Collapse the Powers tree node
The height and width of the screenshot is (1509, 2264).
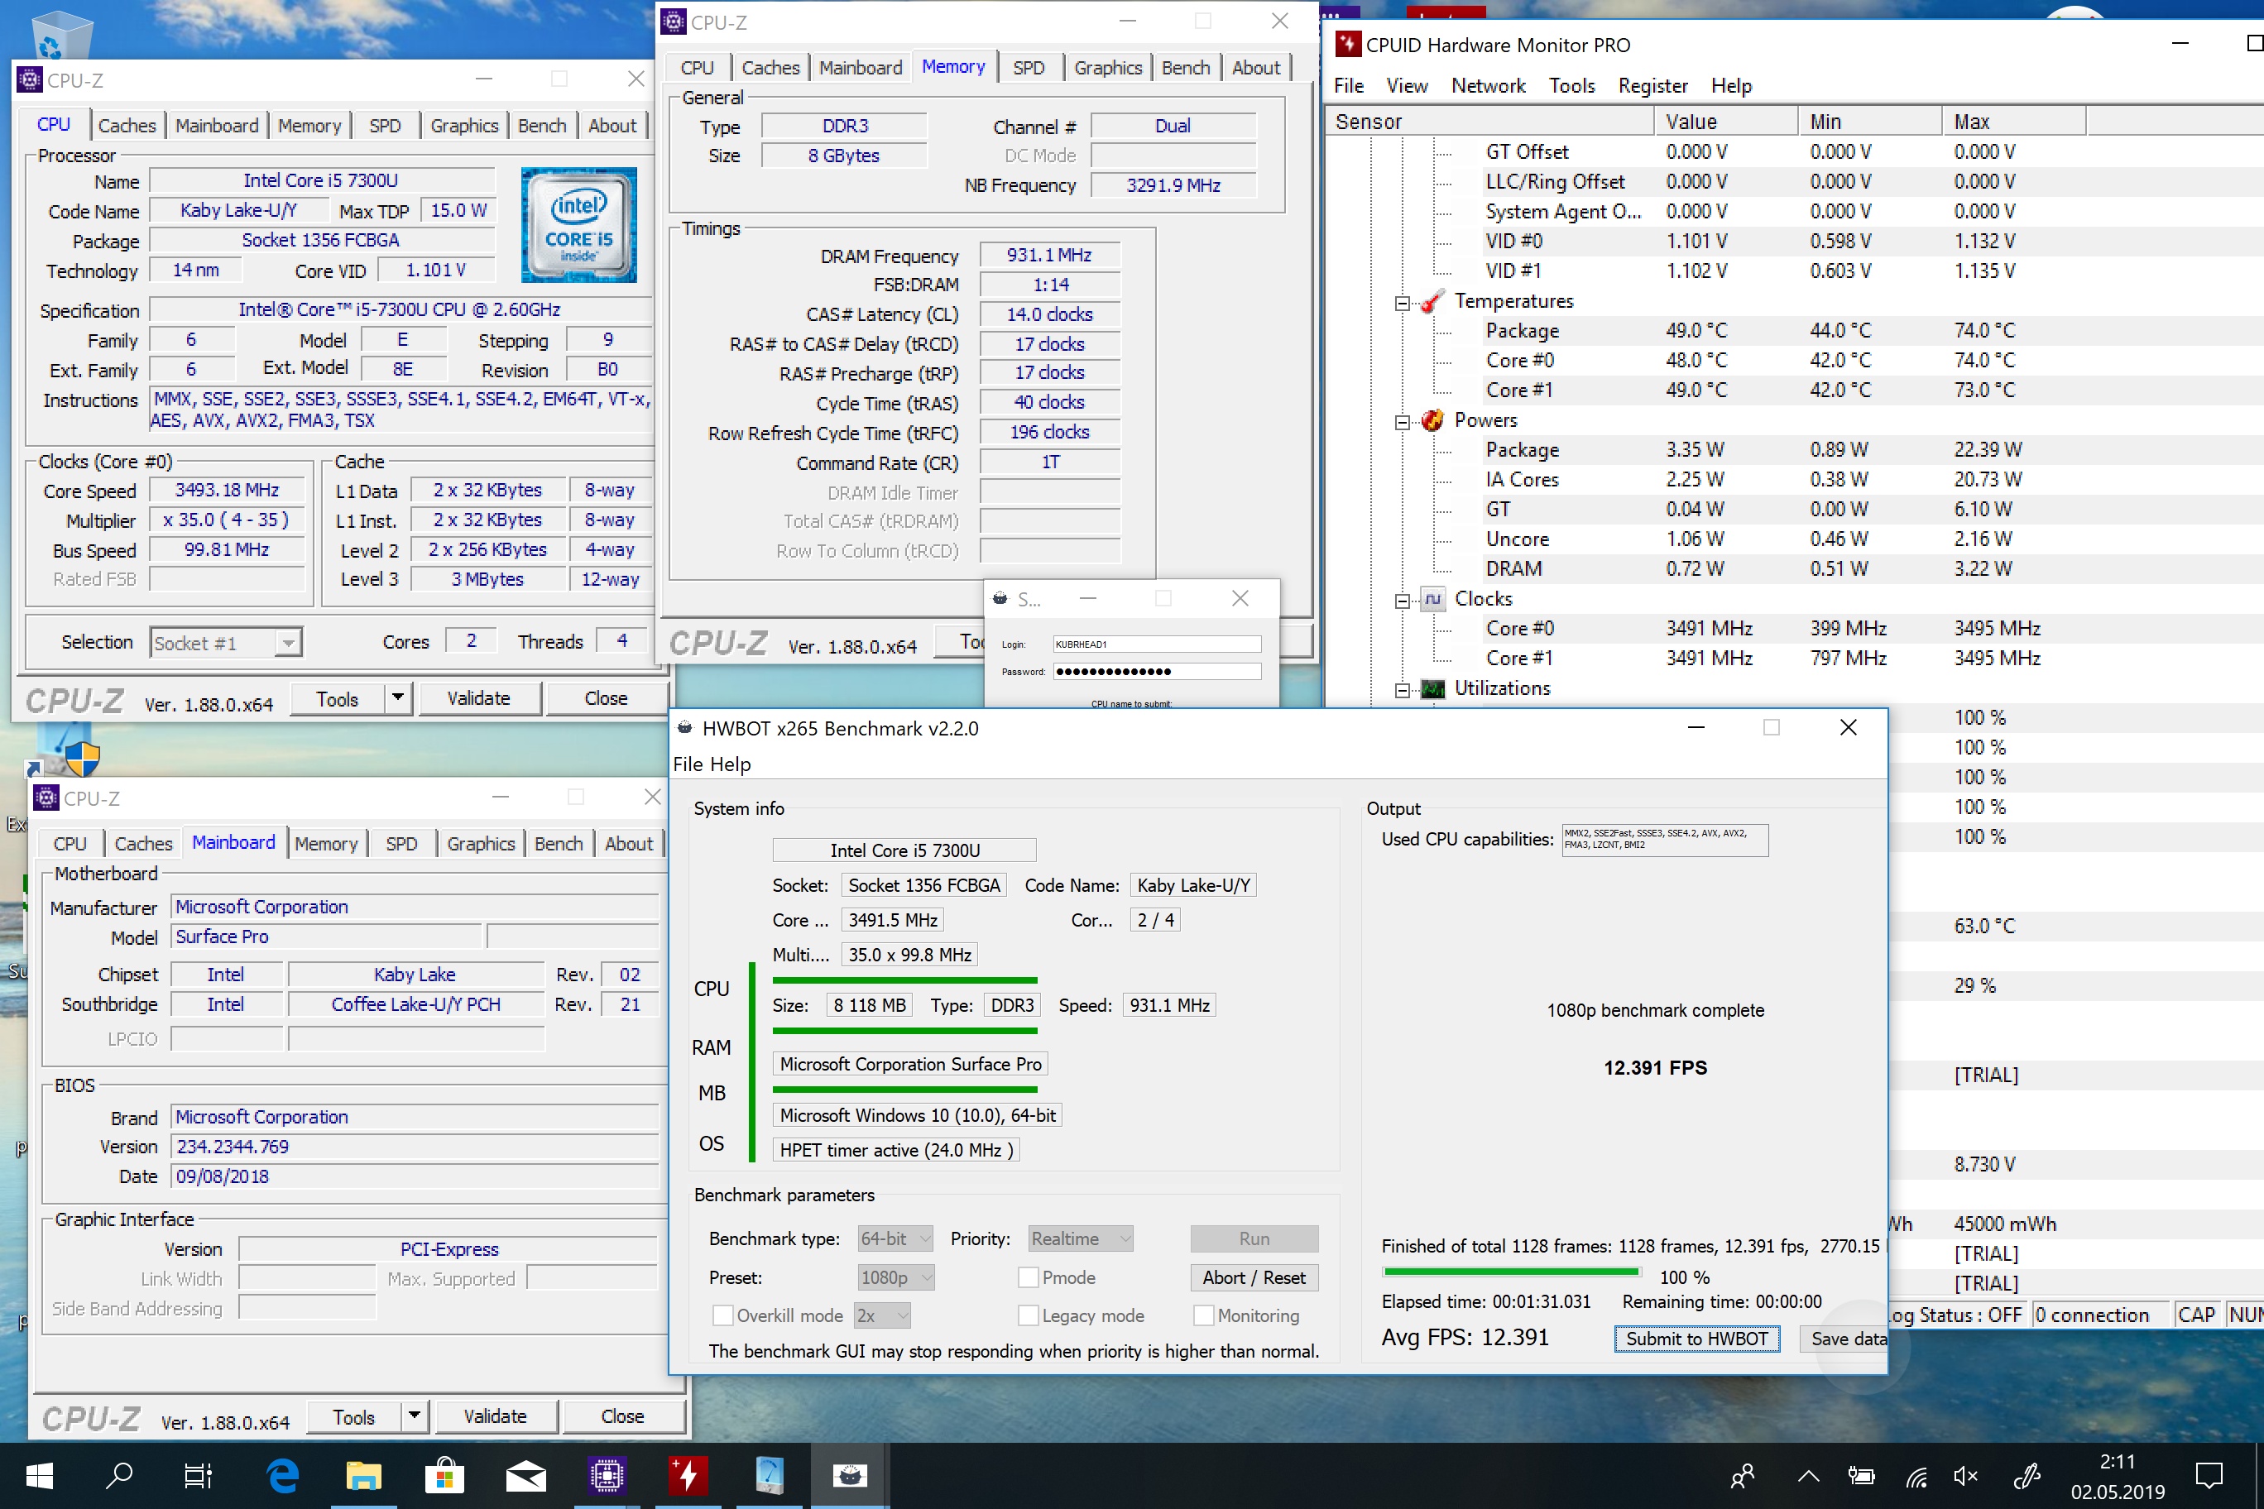click(x=1403, y=423)
